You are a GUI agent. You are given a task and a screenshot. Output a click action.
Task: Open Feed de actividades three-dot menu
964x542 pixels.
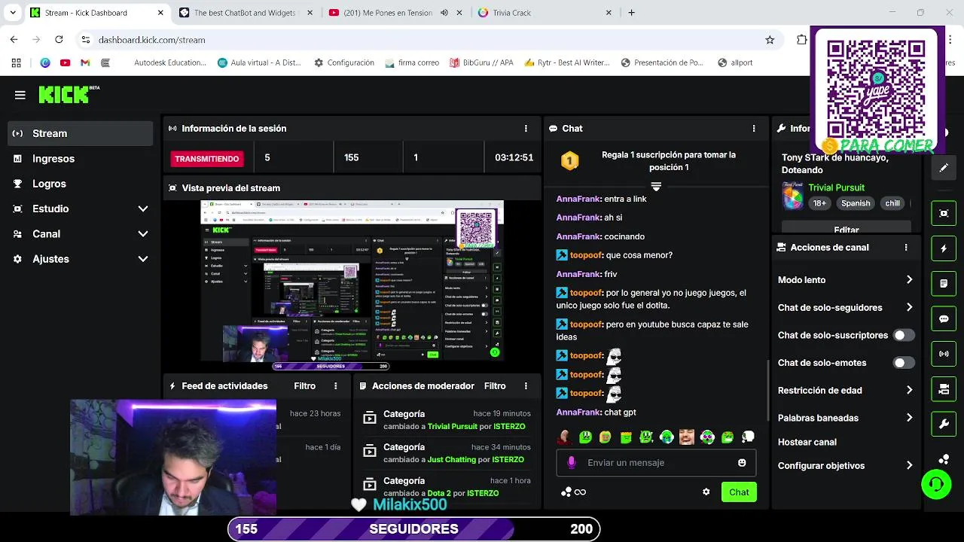pyautogui.click(x=336, y=385)
